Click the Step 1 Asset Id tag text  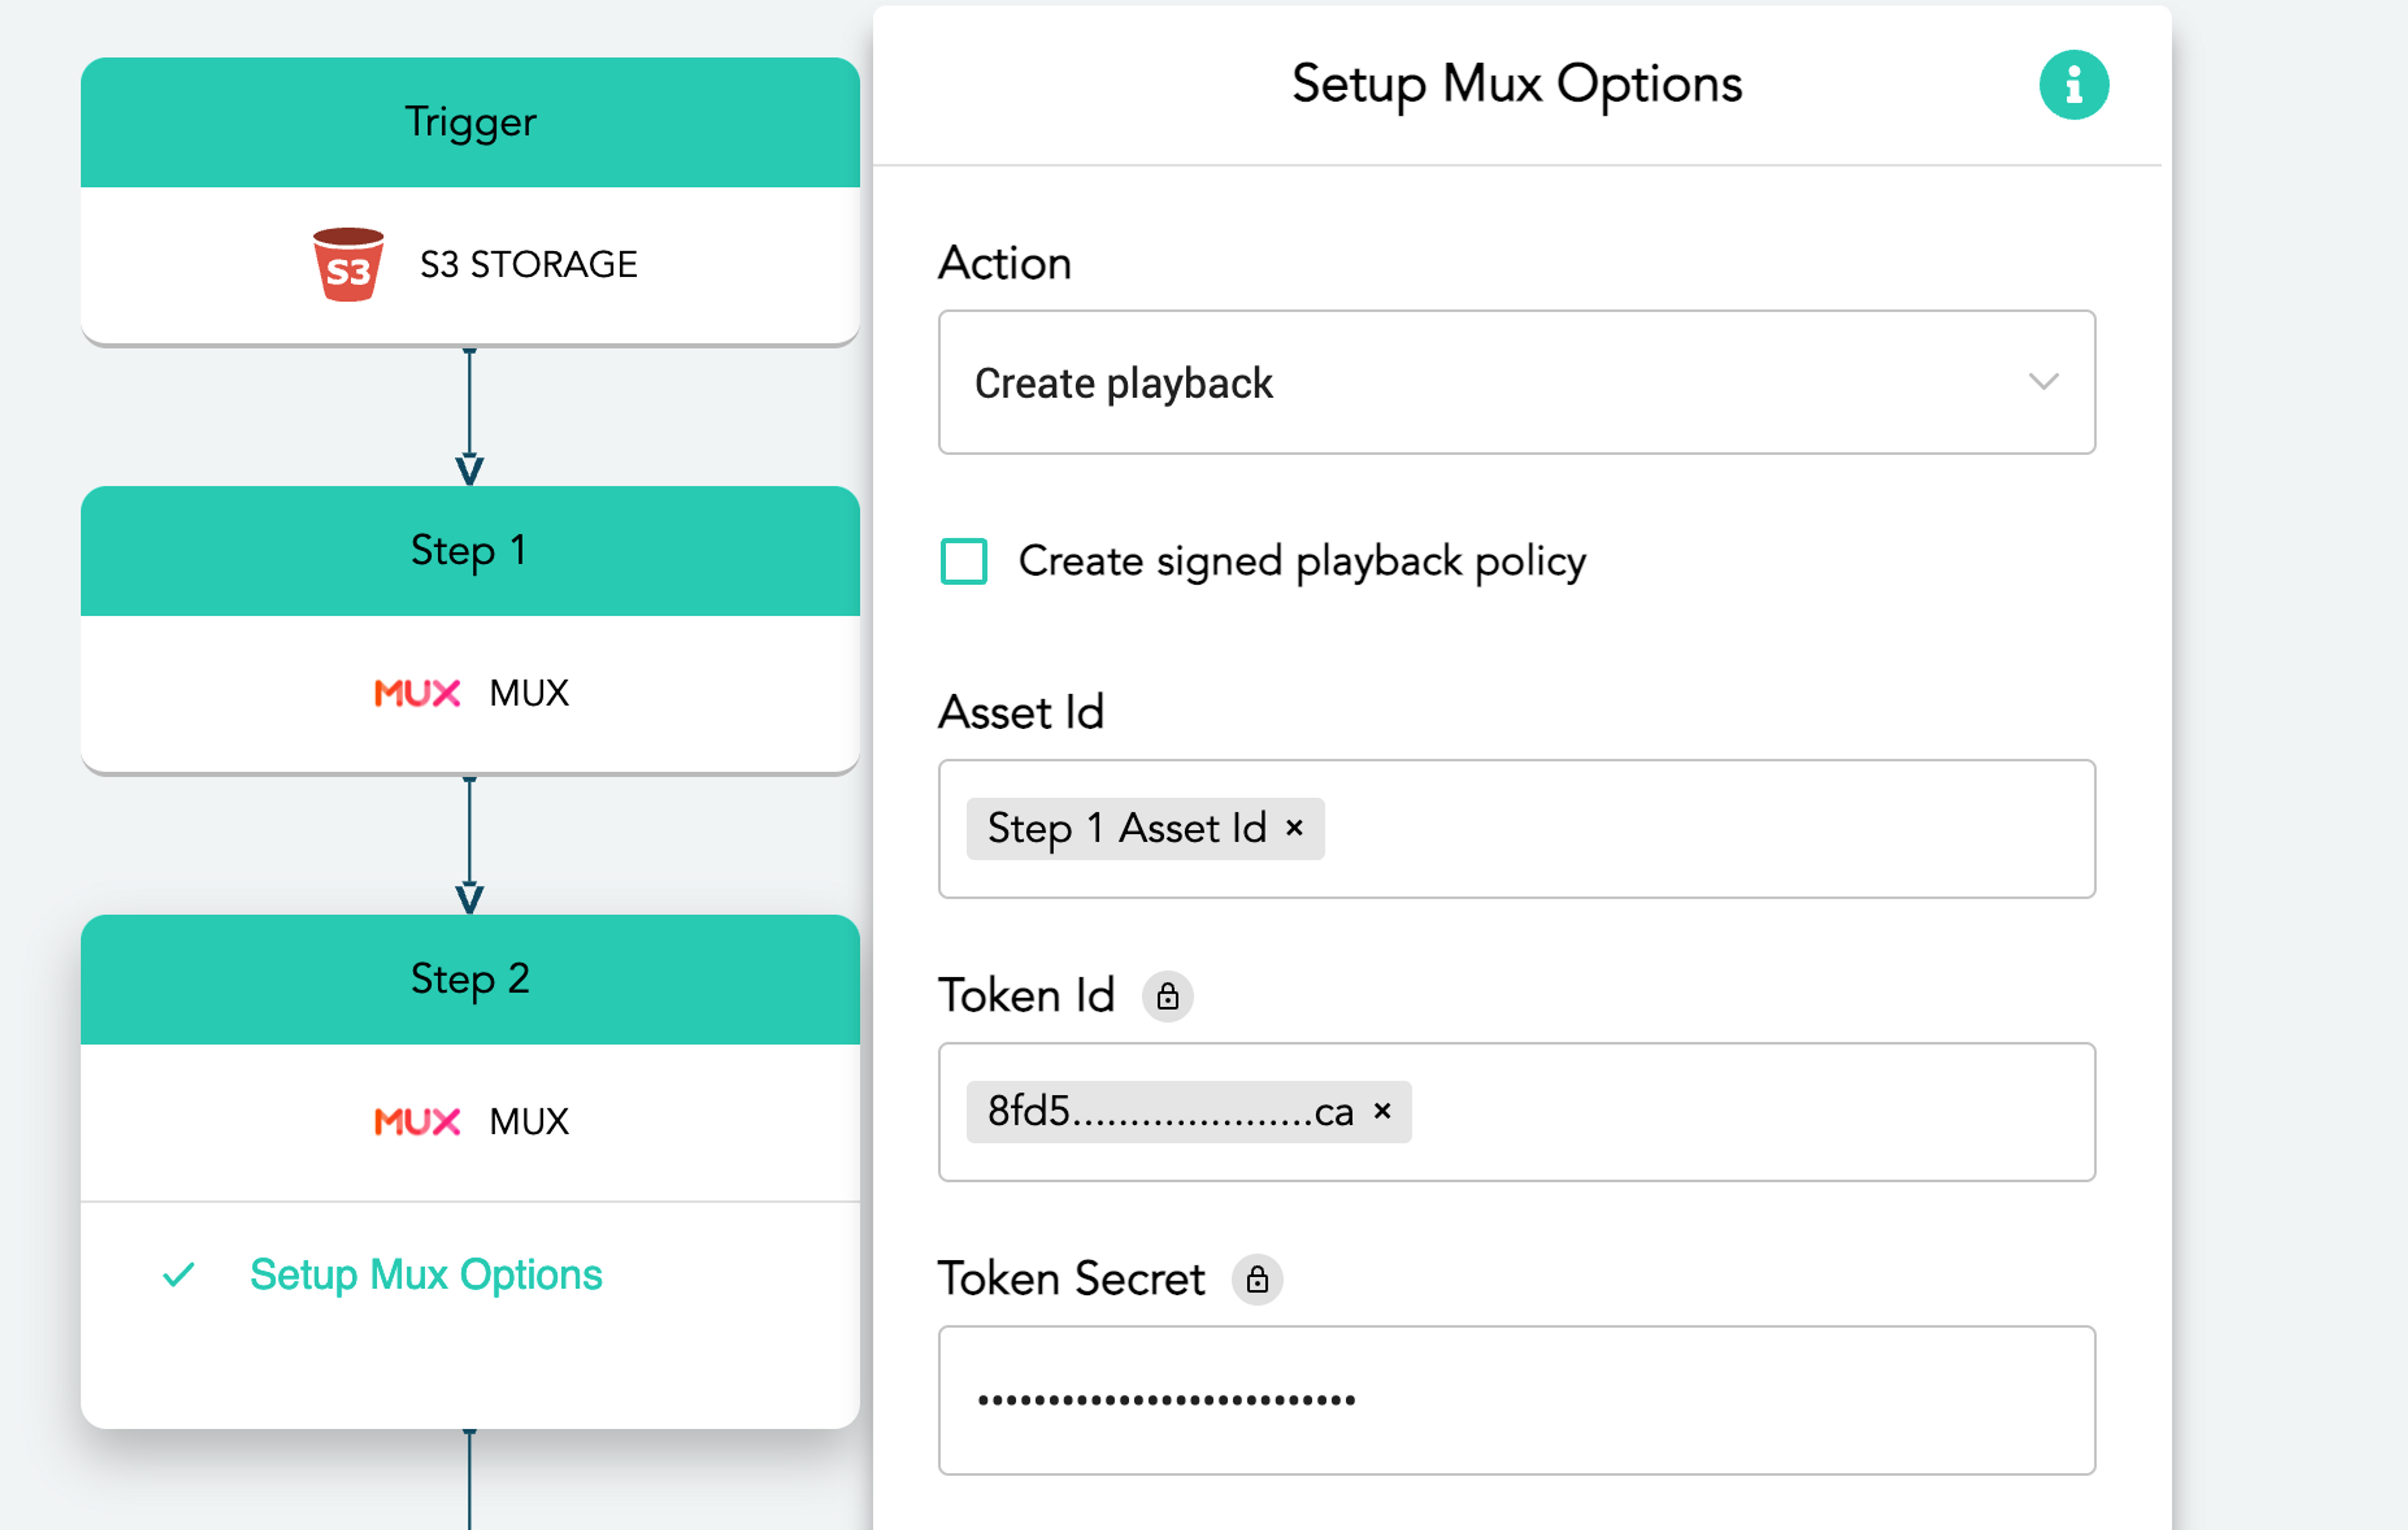1127,828
